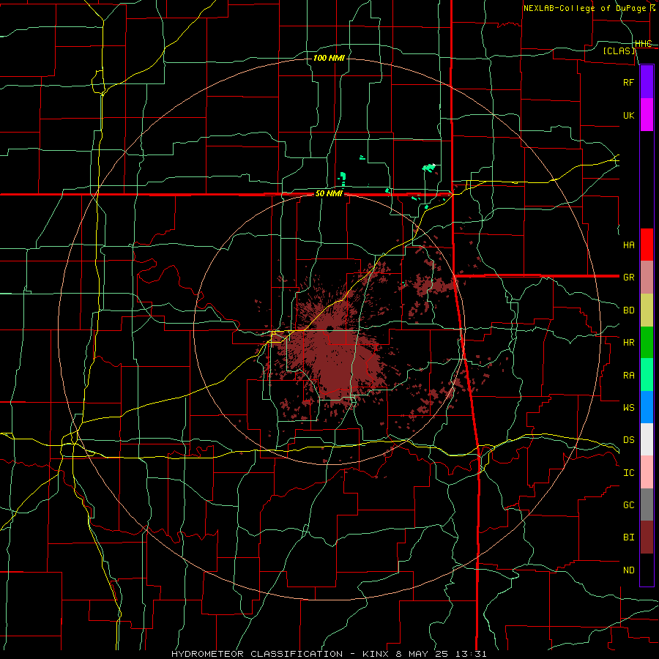Click the GR pink-tan legend swatch

(647, 278)
